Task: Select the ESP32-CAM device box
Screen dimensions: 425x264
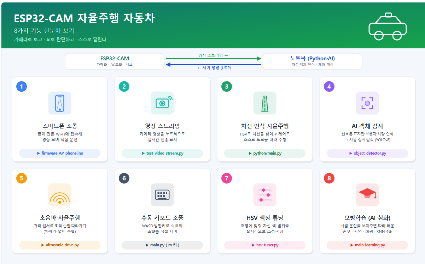Action: [x=115, y=61]
